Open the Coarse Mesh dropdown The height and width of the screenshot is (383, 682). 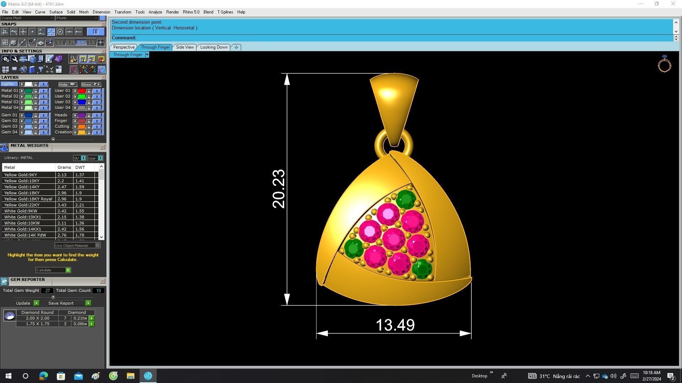tap(27, 18)
